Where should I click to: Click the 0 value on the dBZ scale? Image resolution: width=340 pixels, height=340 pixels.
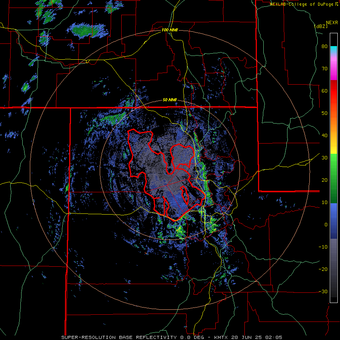click(x=326, y=225)
